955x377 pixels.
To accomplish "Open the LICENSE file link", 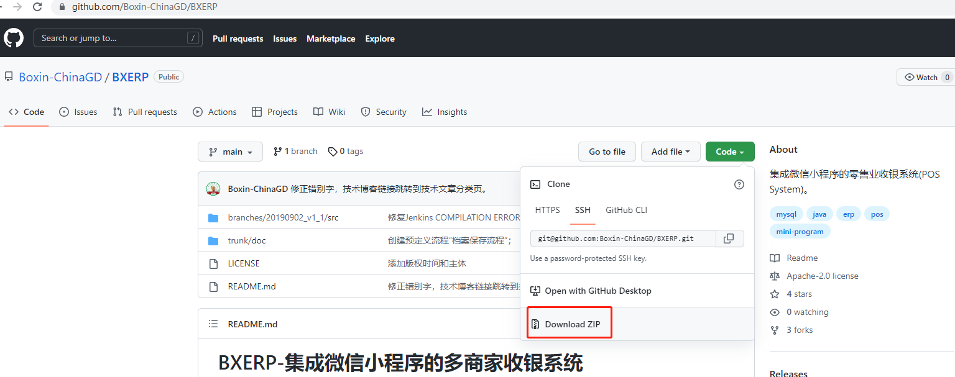I will pos(244,263).
